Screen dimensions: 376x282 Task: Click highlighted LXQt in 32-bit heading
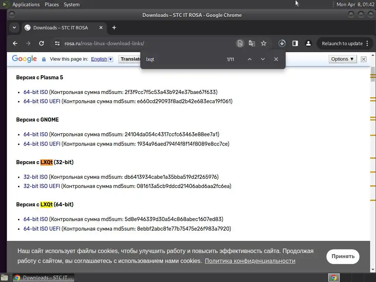pos(47,162)
